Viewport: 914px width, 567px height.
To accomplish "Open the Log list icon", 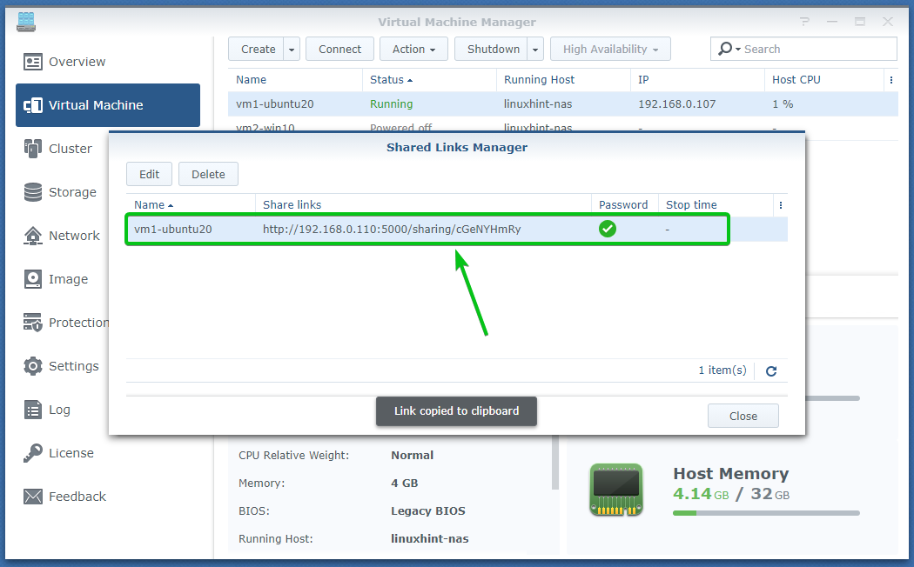I will click(x=33, y=410).
